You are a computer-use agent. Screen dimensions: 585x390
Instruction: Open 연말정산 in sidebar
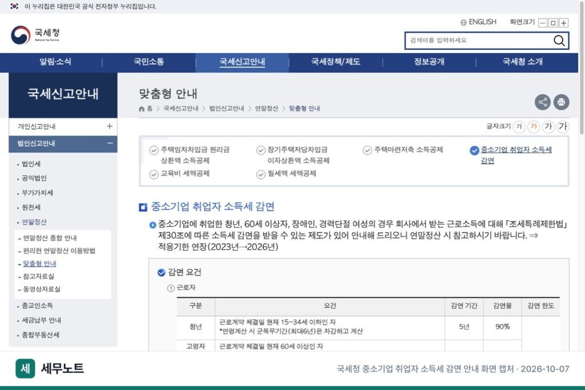(34, 222)
